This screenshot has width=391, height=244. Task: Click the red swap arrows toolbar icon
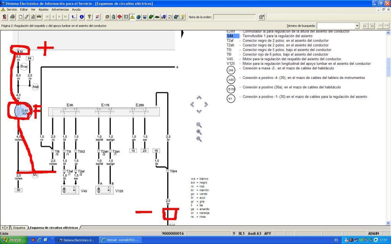coord(97,17)
